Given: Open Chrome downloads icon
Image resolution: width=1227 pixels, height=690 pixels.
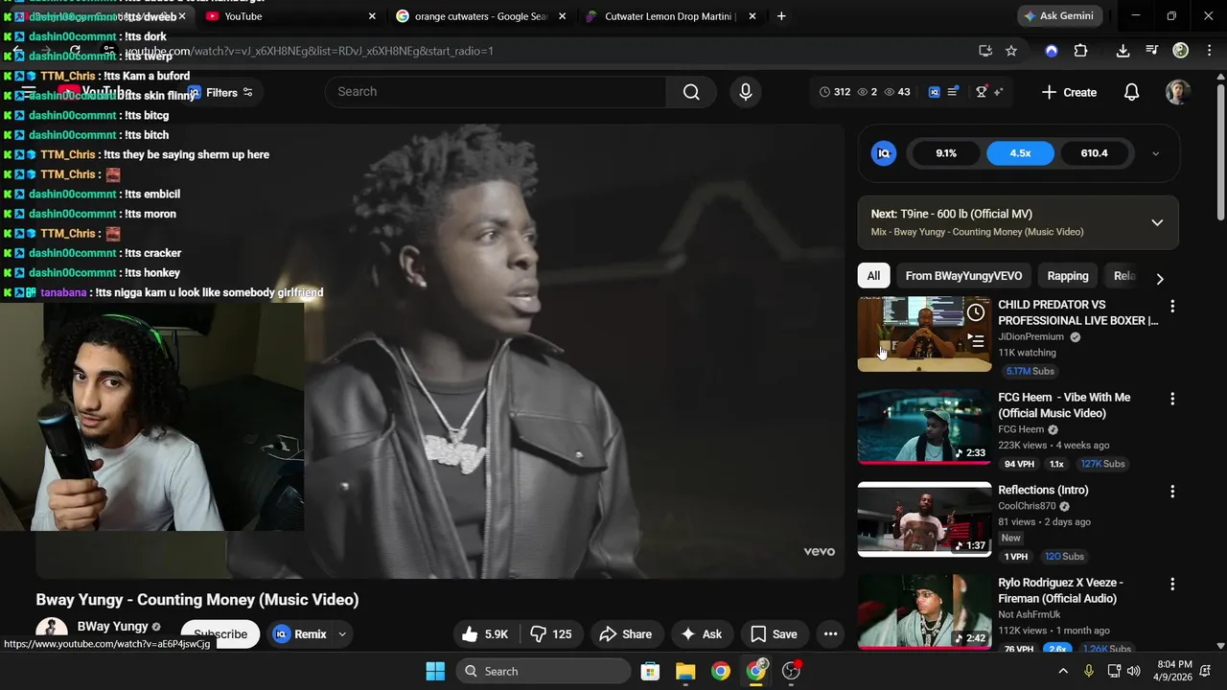Looking at the screenshot, I should [1123, 51].
